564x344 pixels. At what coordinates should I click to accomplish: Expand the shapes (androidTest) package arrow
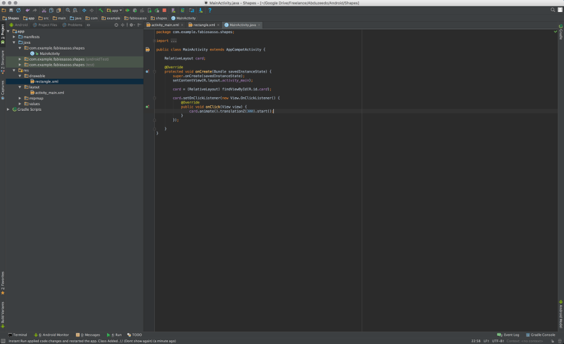click(x=20, y=59)
